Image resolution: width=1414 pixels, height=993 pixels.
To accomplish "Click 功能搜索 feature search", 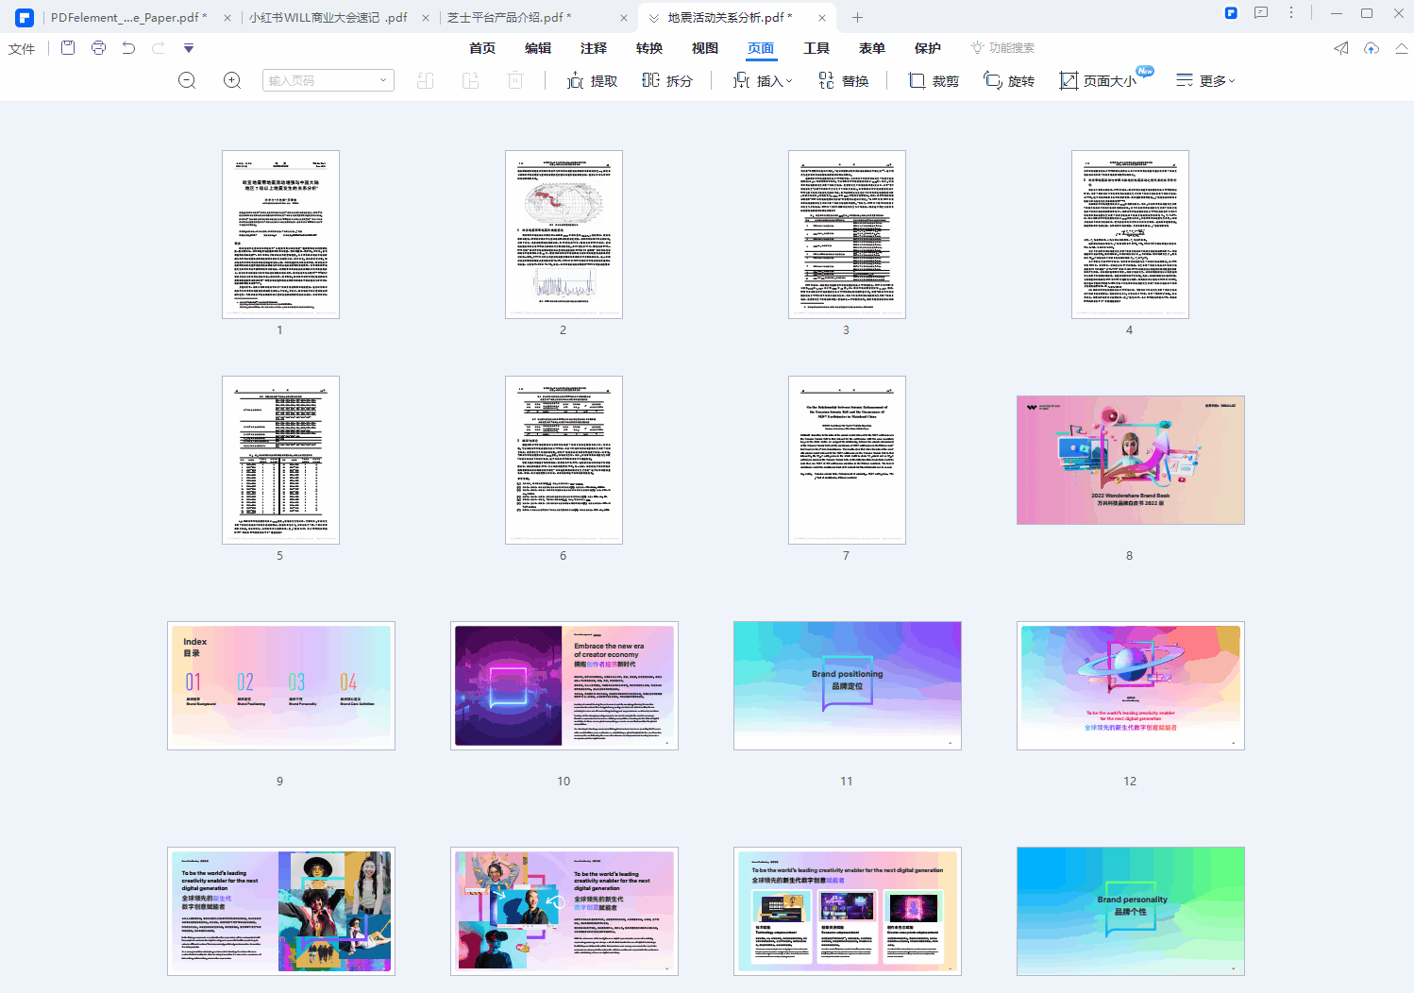I will click(x=1002, y=48).
